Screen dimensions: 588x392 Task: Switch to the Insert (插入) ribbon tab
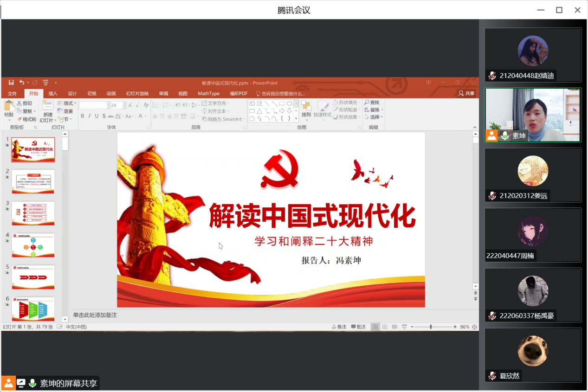pos(53,93)
